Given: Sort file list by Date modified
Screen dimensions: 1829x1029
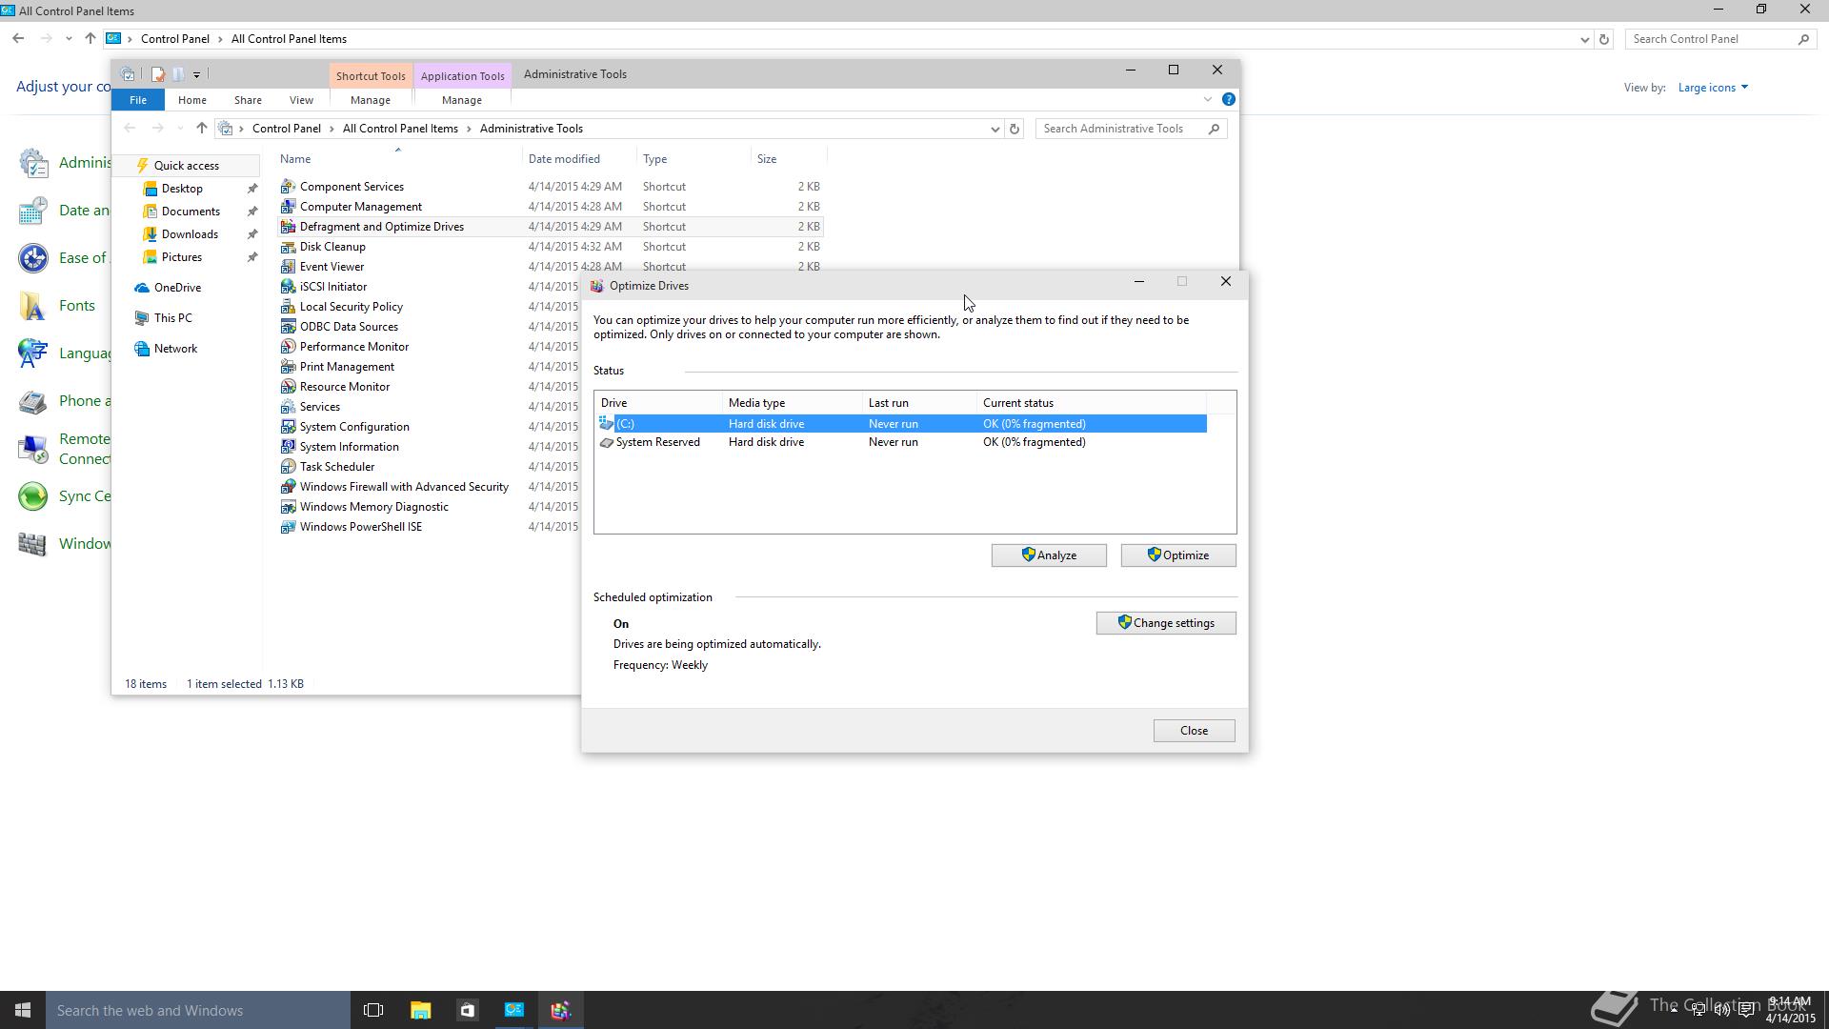Looking at the screenshot, I should (x=564, y=159).
